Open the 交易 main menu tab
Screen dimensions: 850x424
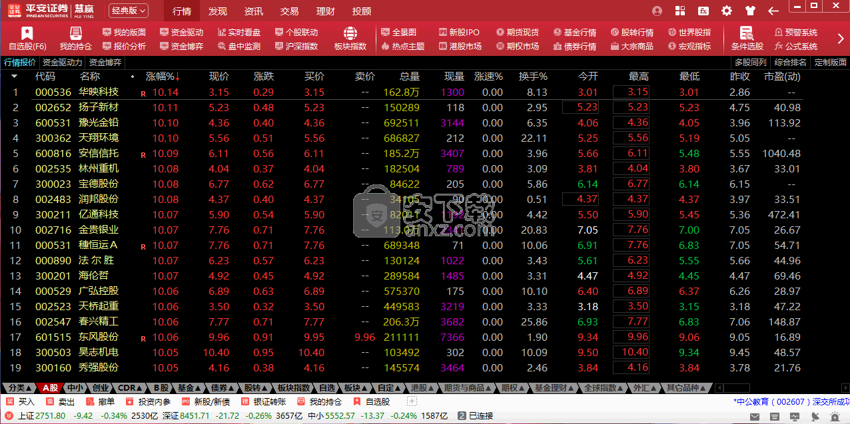290,11
